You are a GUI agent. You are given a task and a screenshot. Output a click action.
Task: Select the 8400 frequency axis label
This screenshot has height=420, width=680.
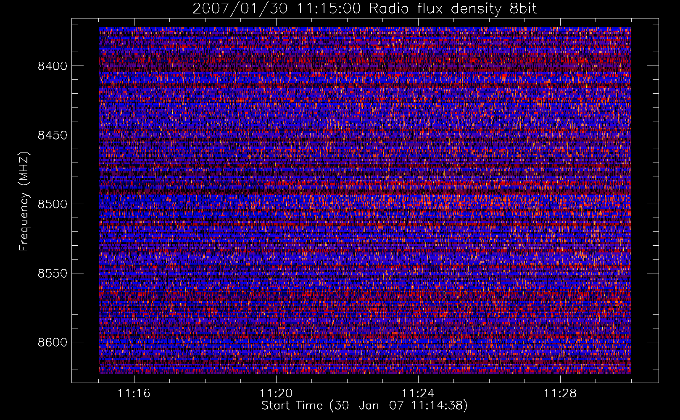coord(53,66)
